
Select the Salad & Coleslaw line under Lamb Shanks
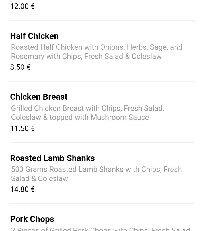pos(40,178)
